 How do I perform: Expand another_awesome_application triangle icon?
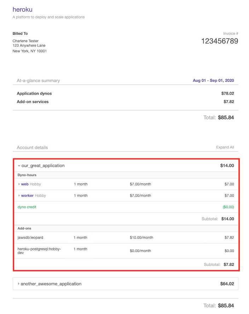tap(18, 284)
